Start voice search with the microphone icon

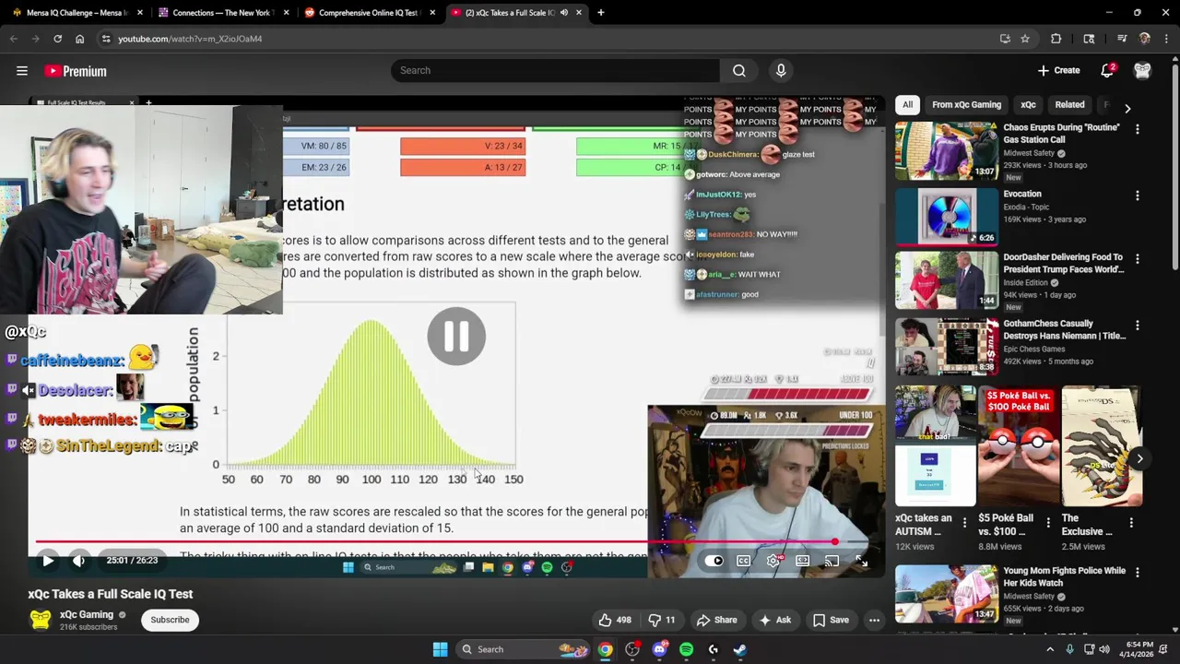[781, 70]
